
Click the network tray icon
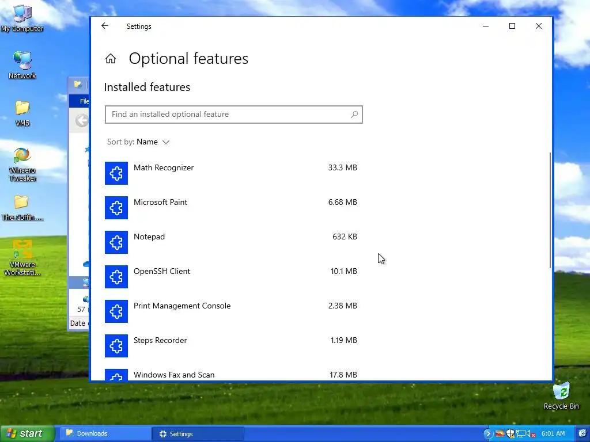(x=520, y=434)
